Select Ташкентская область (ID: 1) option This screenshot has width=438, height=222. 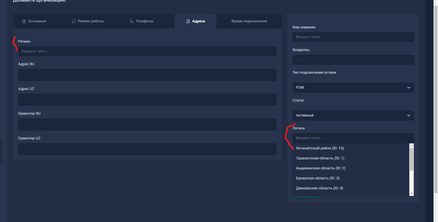[x=351, y=158]
